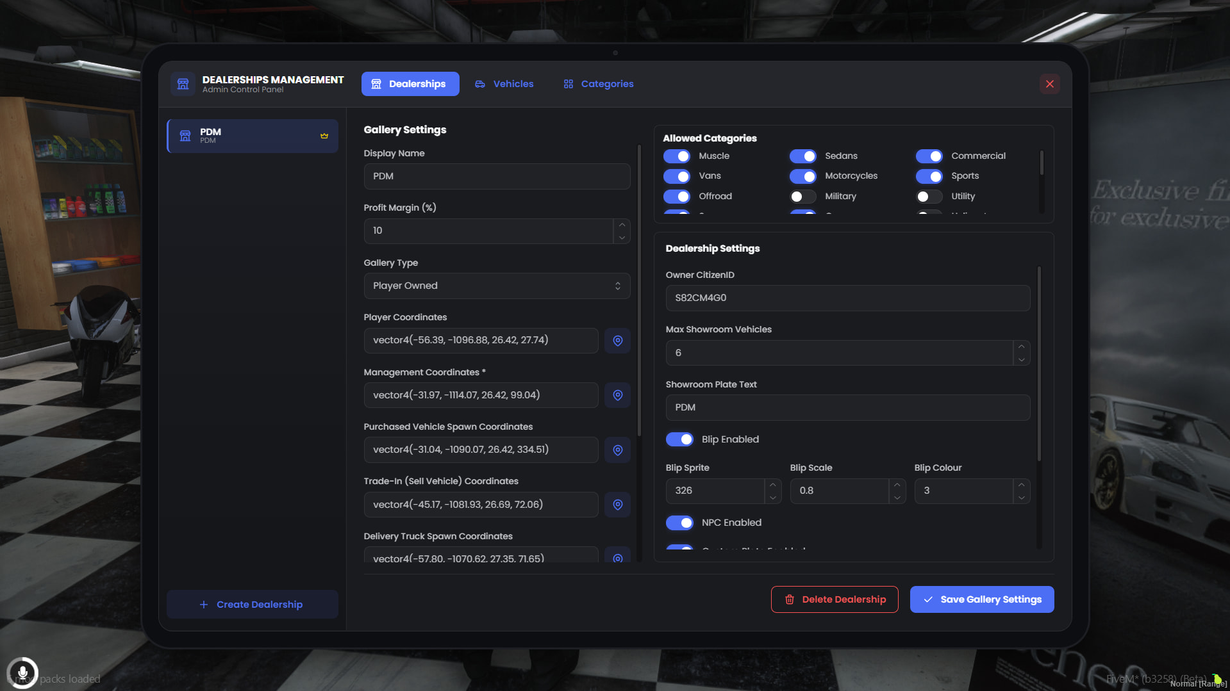Decrease Max Showroom Vehicles value
1230x691 pixels.
click(x=1022, y=360)
